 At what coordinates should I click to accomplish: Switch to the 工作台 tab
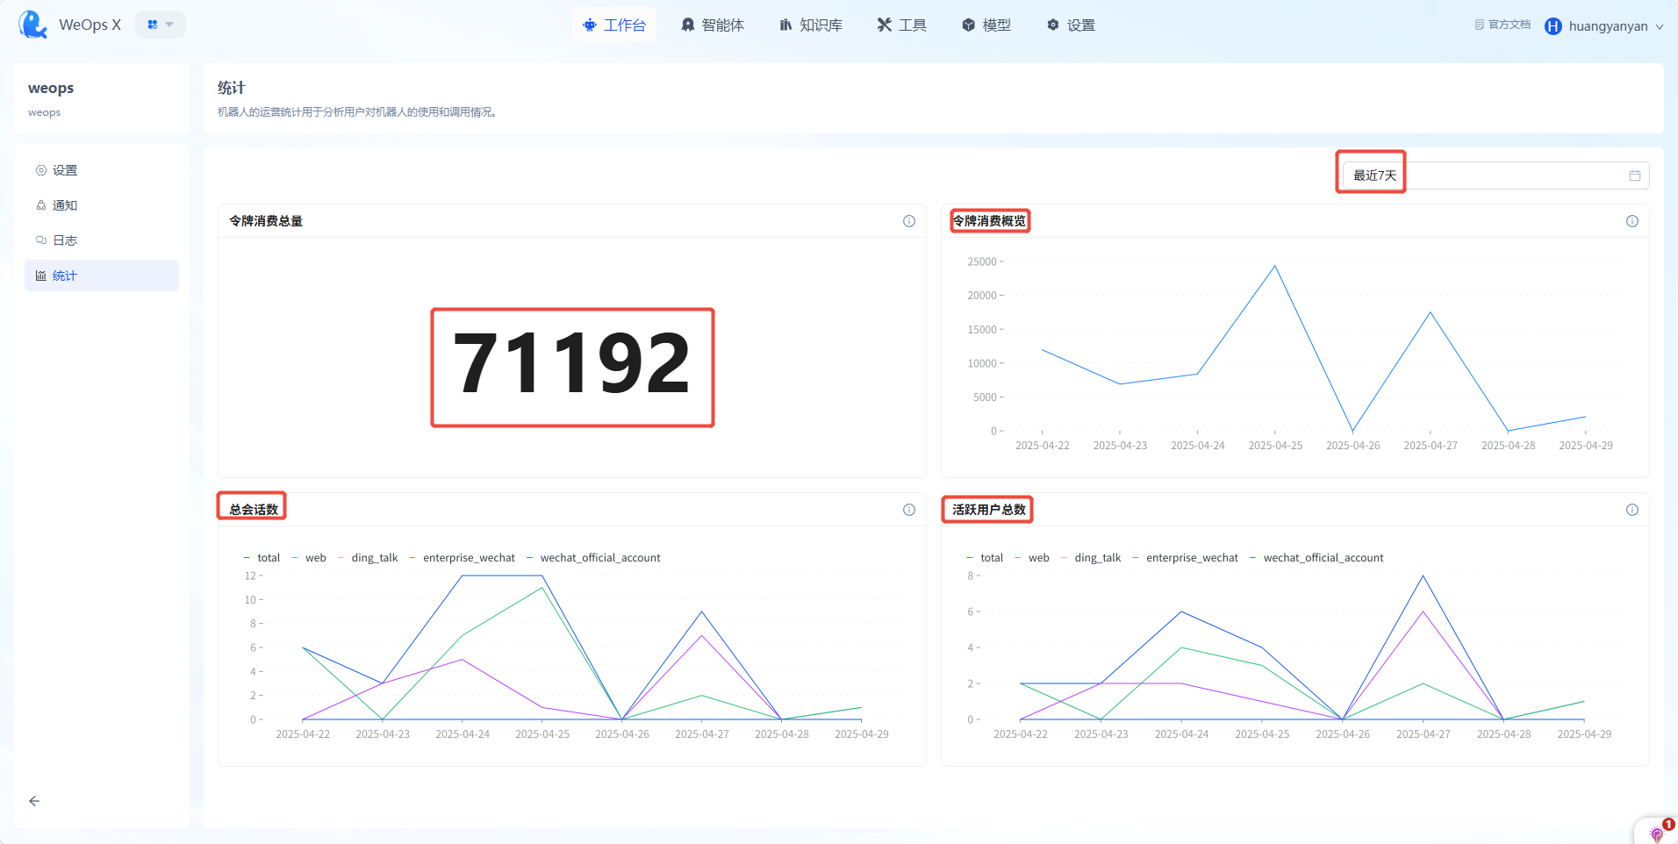pyautogui.click(x=614, y=25)
